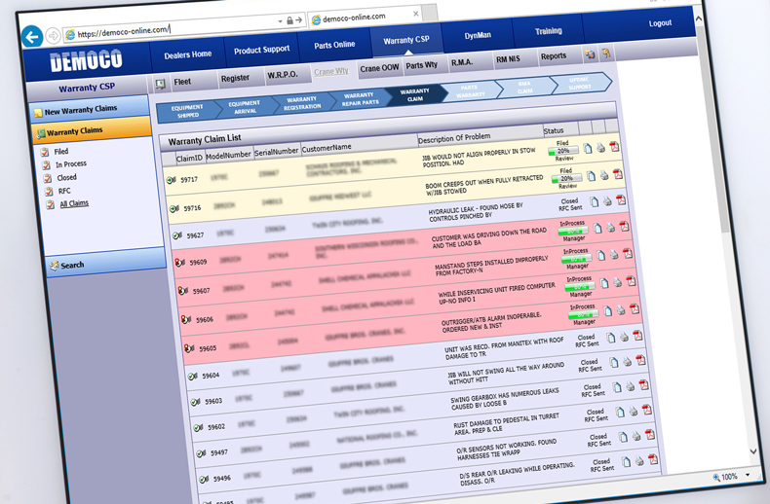Click print icon for claim 59716

coord(605,175)
